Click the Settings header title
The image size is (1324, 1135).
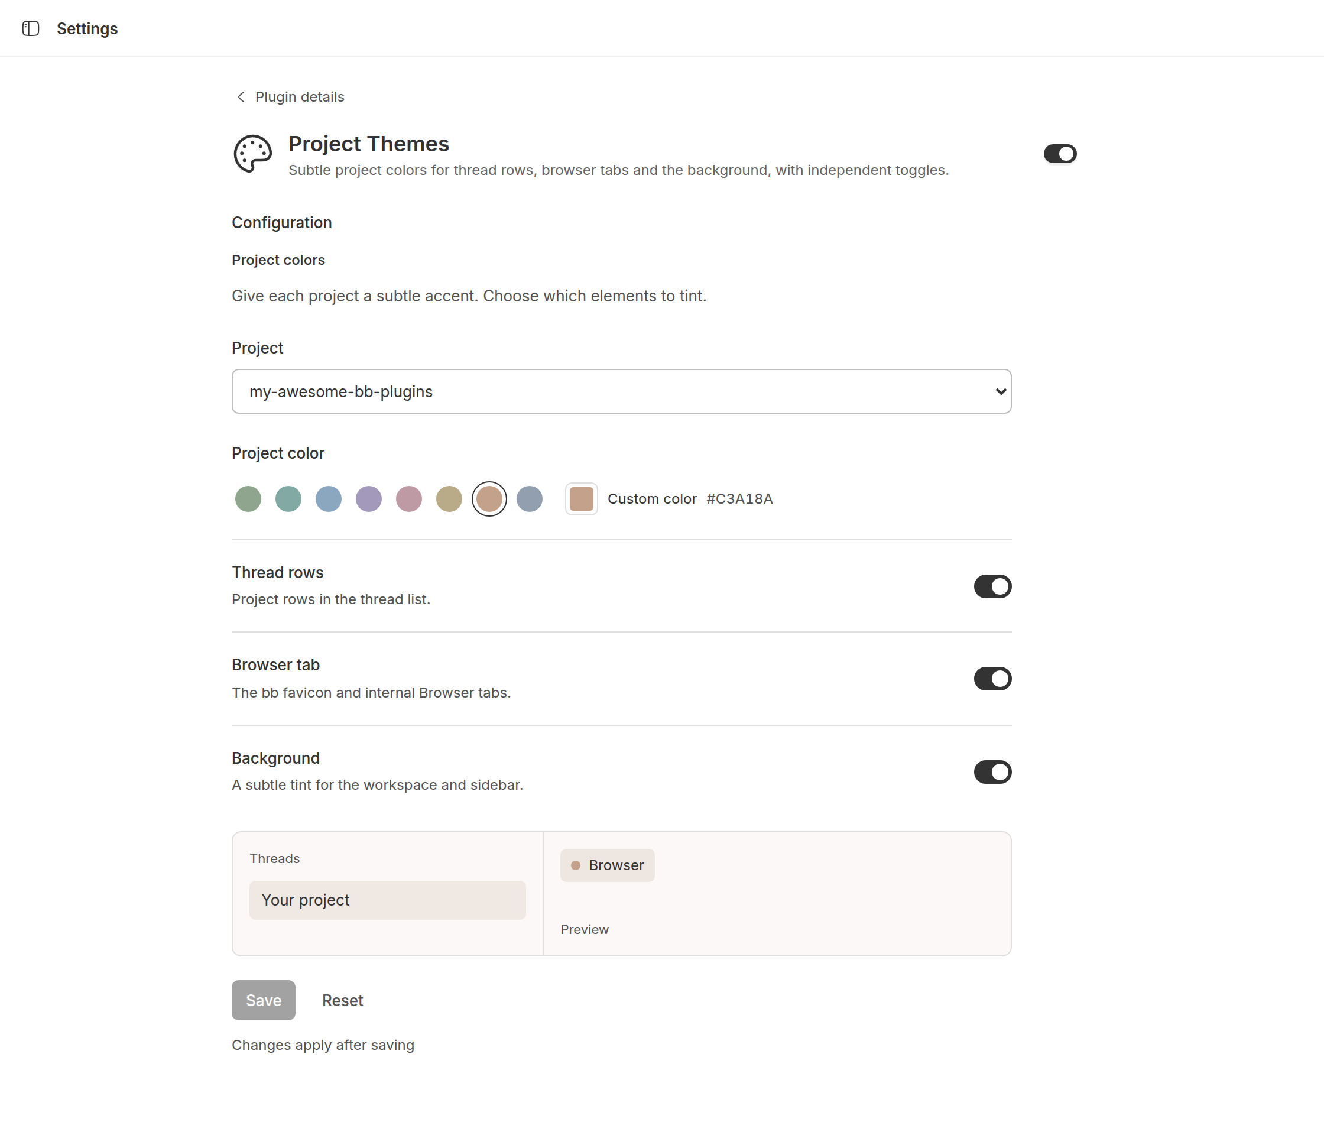point(87,29)
